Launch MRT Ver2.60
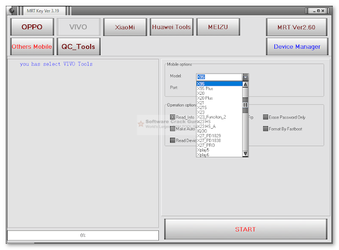The height and width of the screenshot is (250, 339). coord(297,27)
